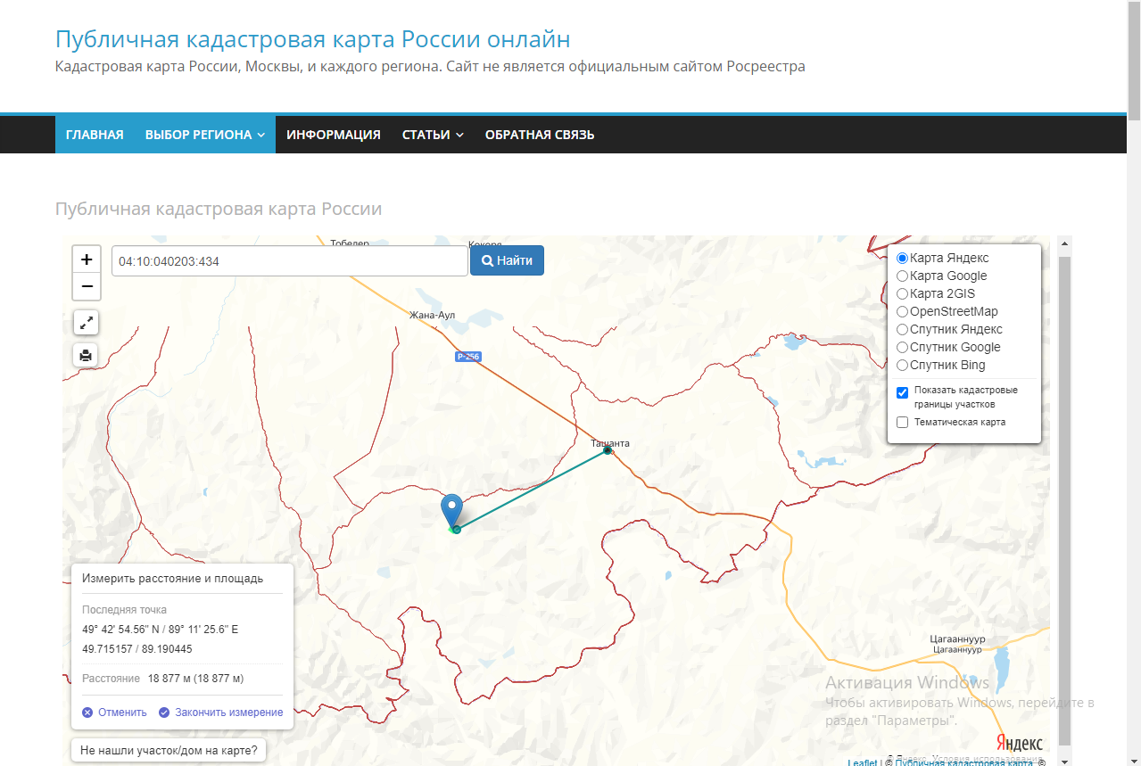Click the Измерить расстояние и площадь heading

[173, 578]
